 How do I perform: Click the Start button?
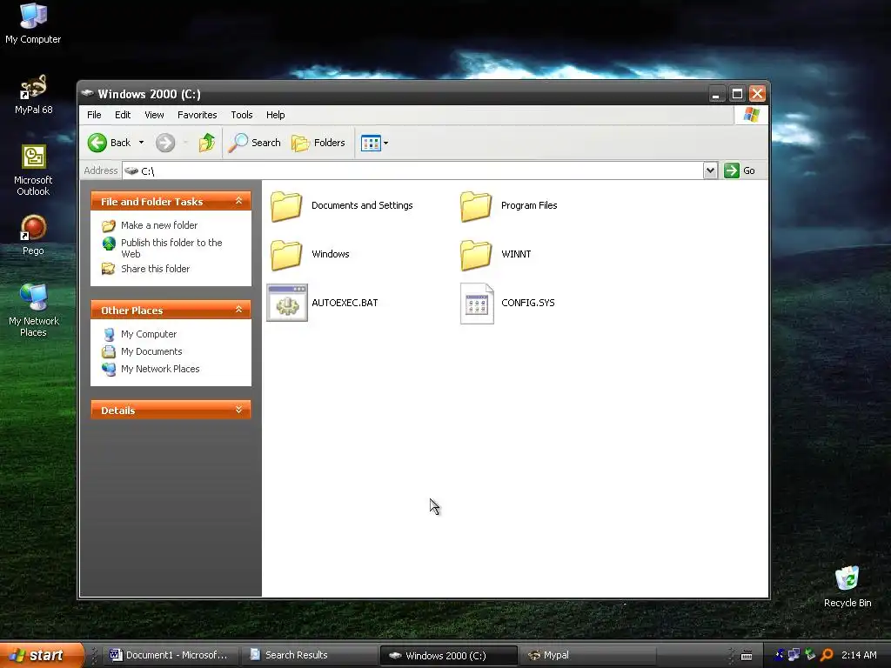point(41,655)
